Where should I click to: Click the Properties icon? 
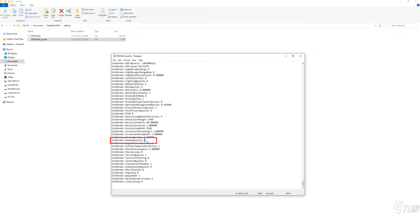pos(102,11)
